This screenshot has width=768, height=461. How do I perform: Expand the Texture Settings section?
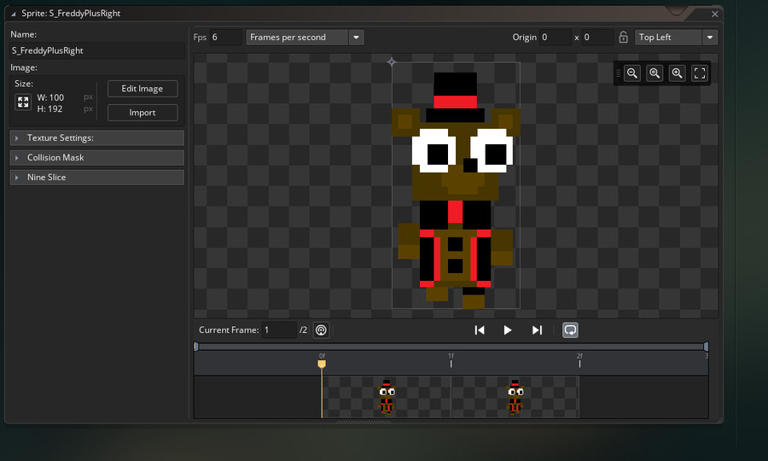[x=97, y=138]
